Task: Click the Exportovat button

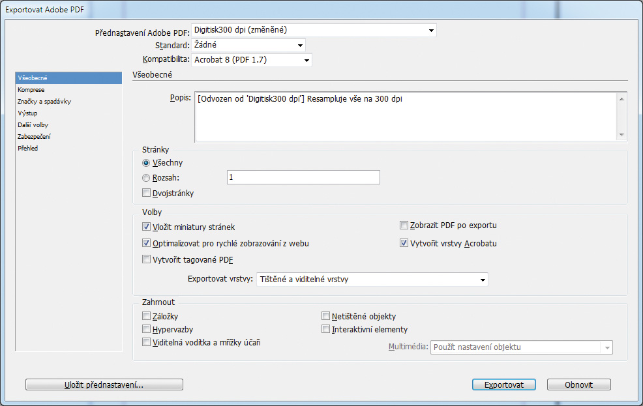Action: tap(504, 384)
